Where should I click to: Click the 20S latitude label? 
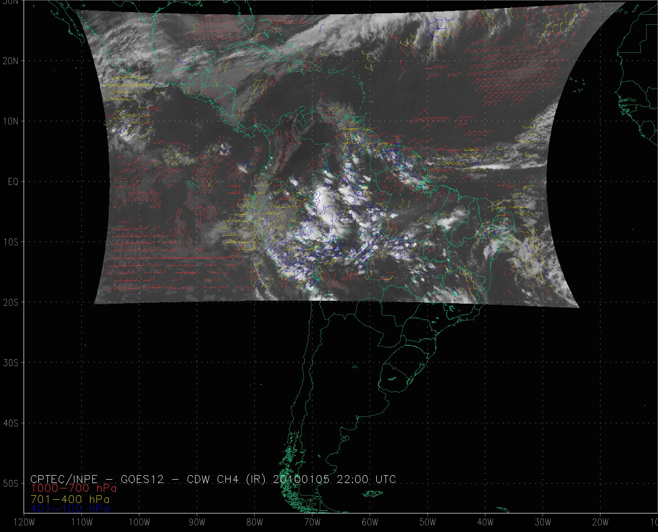coord(11,302)
